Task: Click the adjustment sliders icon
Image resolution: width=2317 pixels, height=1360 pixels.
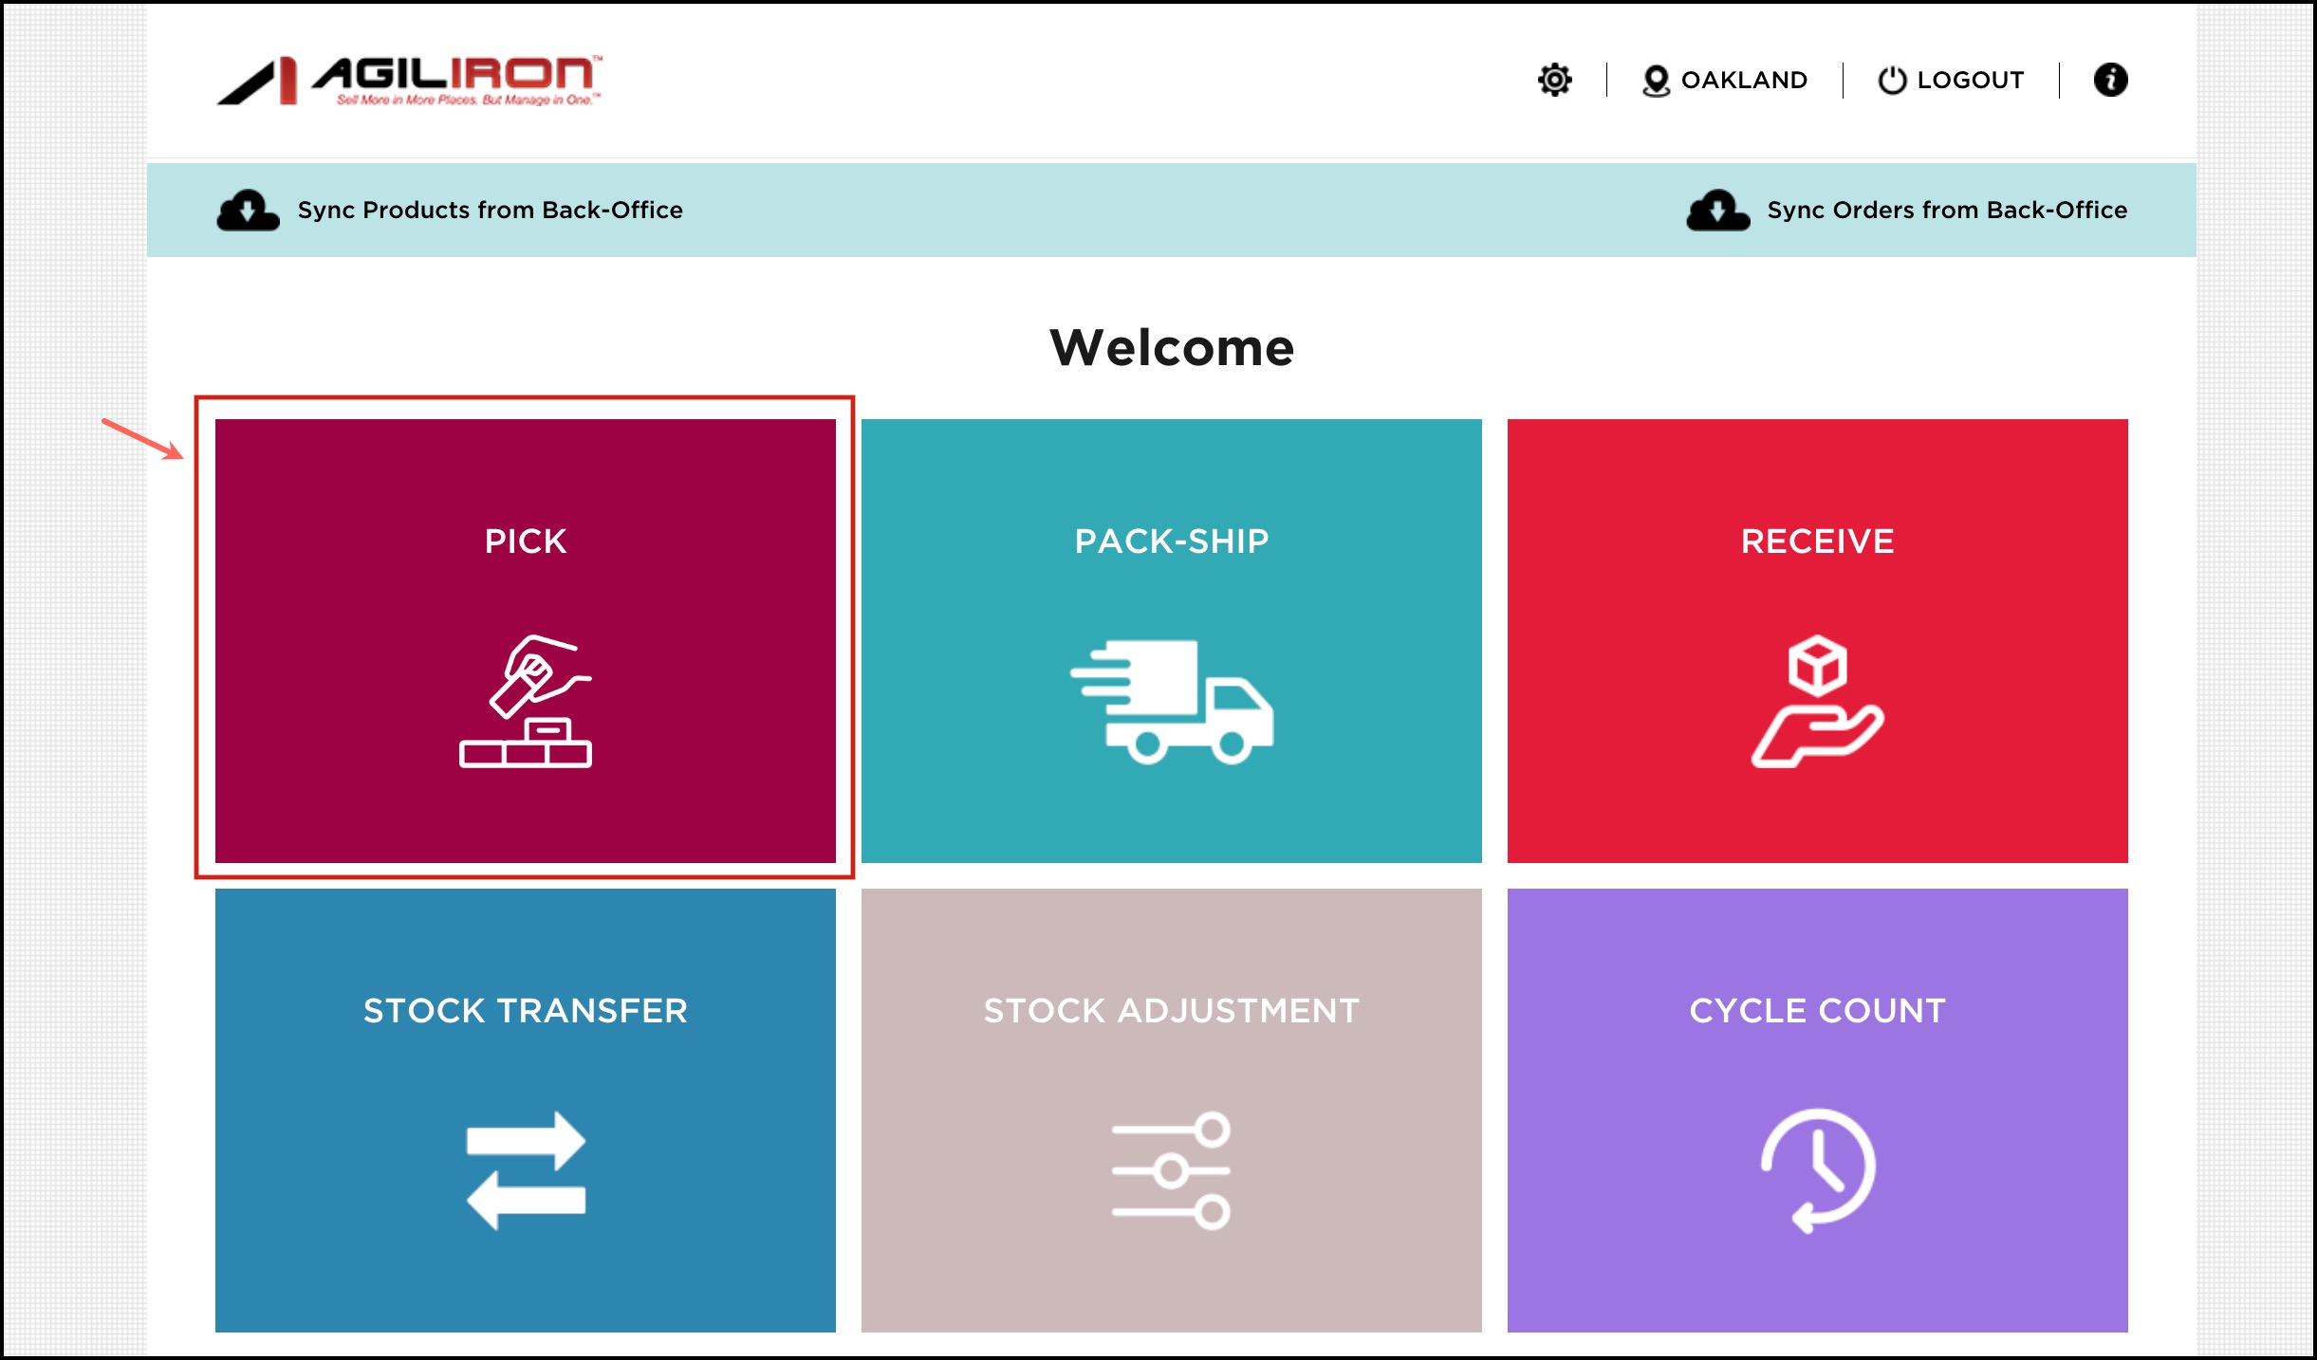Action: pos(1172,1170)
